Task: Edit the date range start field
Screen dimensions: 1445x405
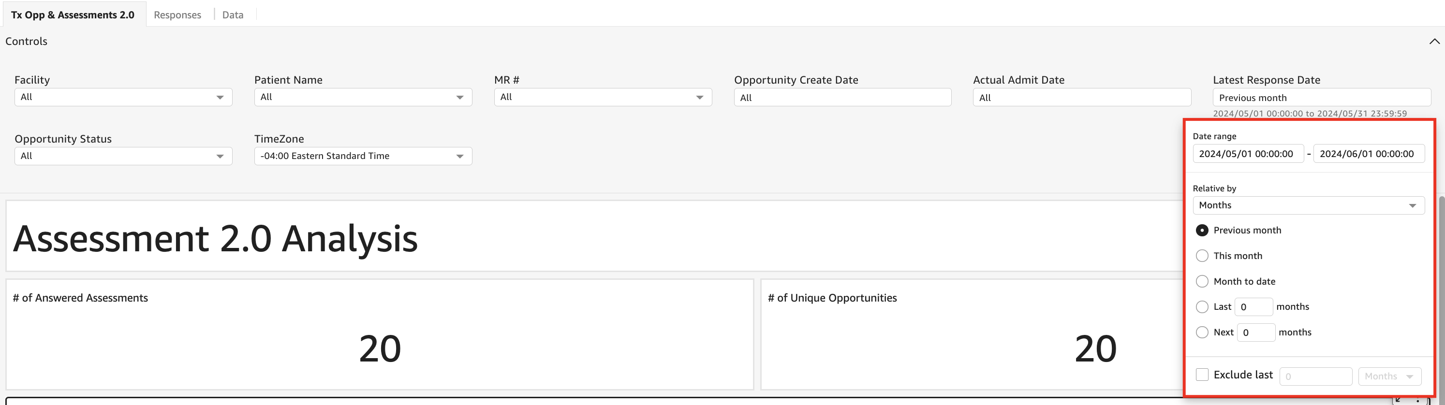Action: [x=1248, y=154]
